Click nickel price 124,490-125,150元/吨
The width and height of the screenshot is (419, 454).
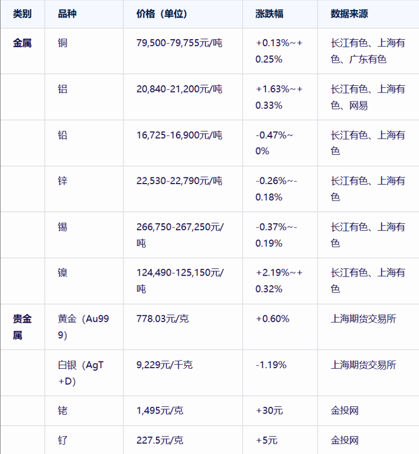coord(180,280)
